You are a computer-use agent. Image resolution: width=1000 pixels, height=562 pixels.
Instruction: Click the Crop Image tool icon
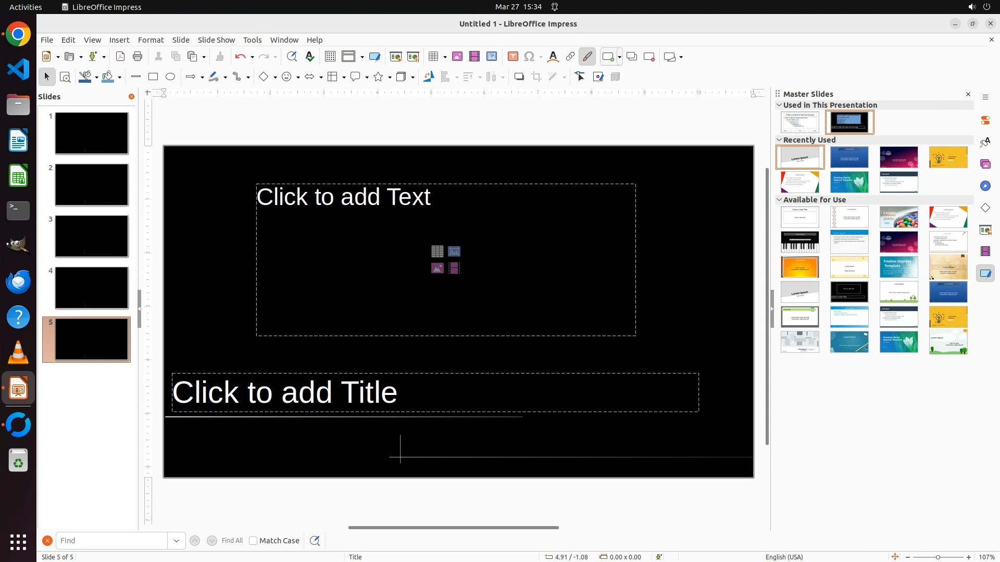536,77
